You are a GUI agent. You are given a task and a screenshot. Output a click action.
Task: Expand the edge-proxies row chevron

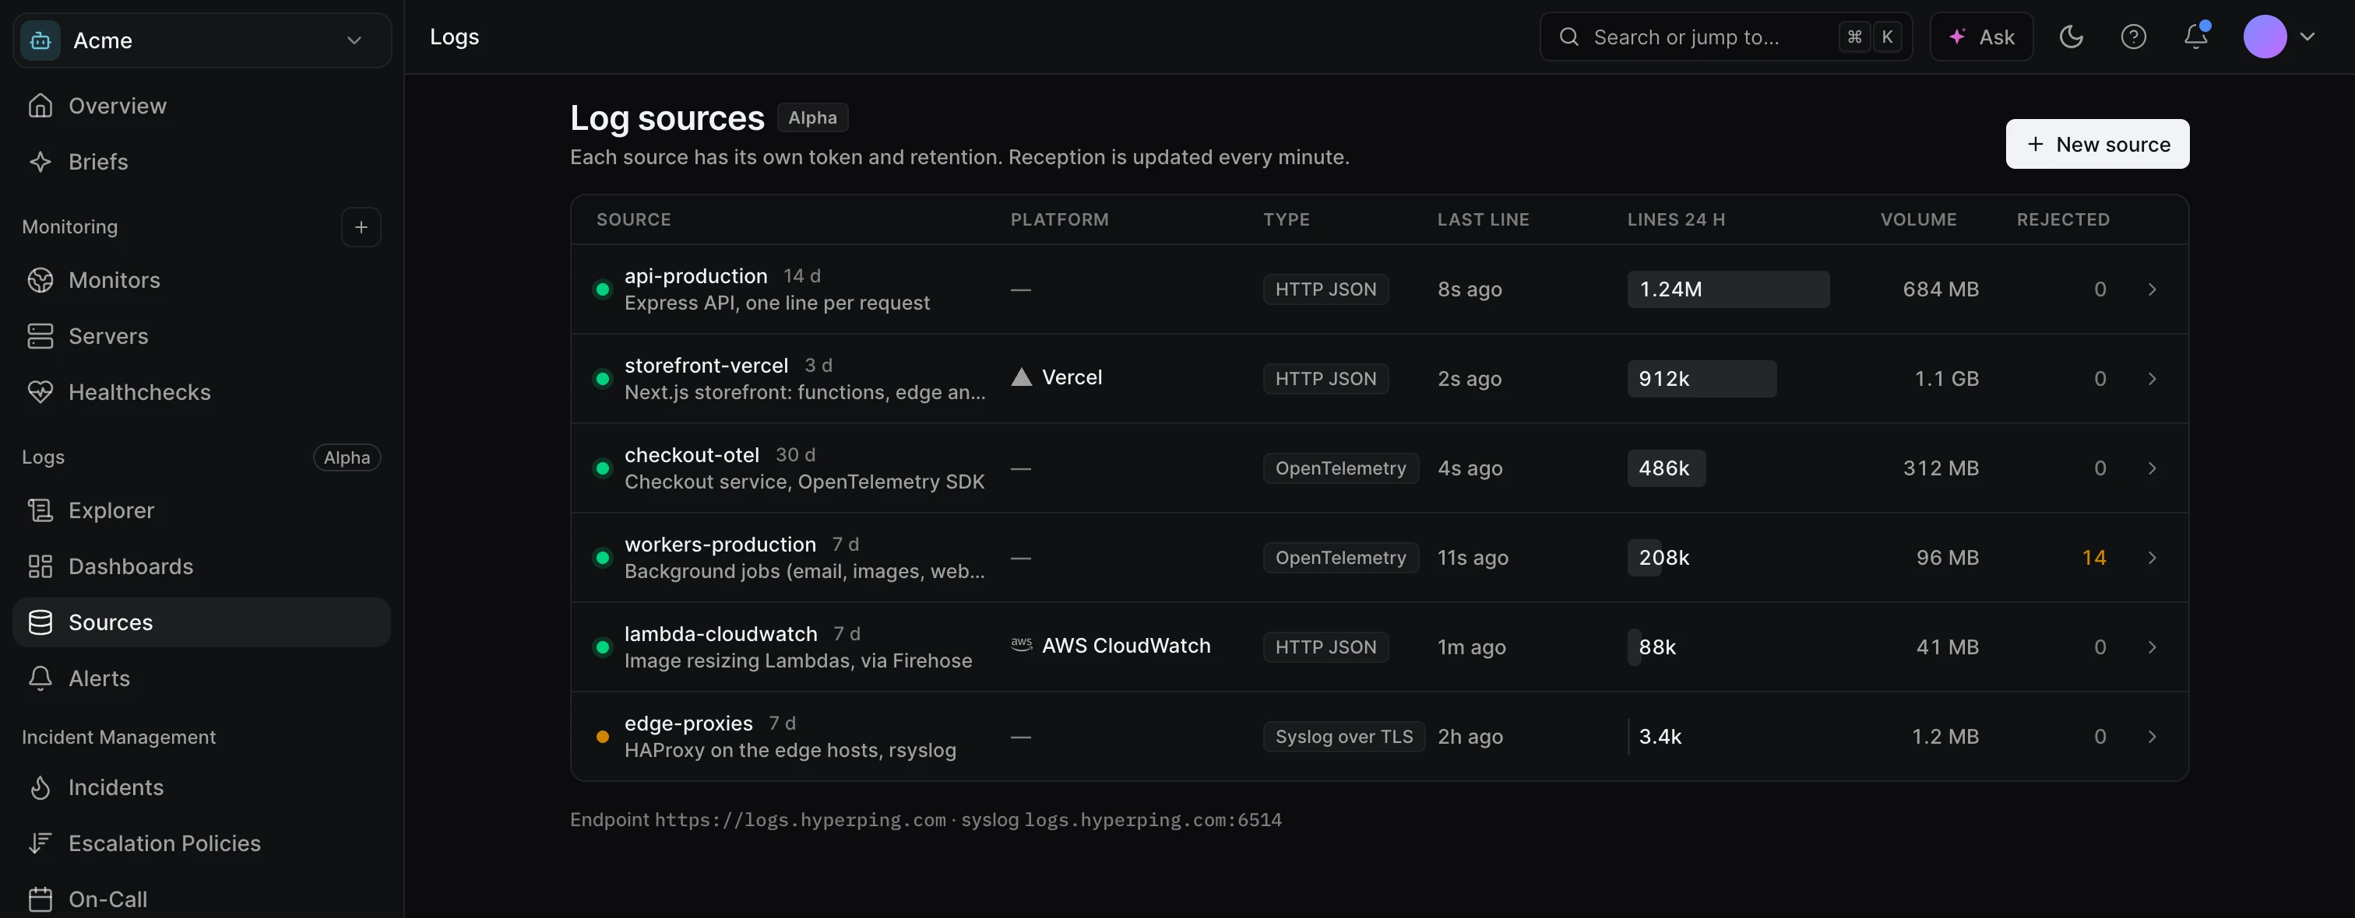pyautogui.click(x=2152, y=738)
